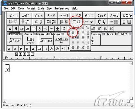Switch to the Algebra tab
This screenshot has height=109, width=135.
point(15,34)
